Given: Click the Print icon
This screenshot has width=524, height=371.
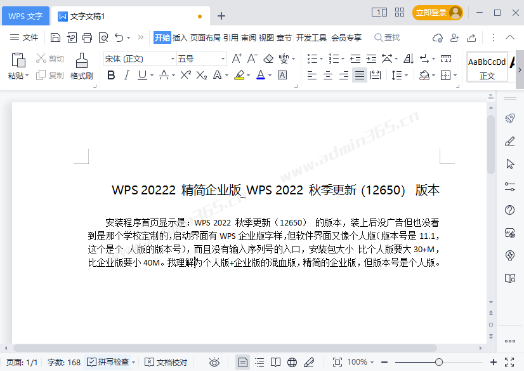Looking at the screenshot, I should click(x=87, y=37).
